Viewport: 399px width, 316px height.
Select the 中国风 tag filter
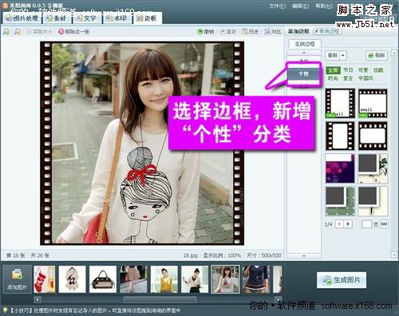point(365,78)
